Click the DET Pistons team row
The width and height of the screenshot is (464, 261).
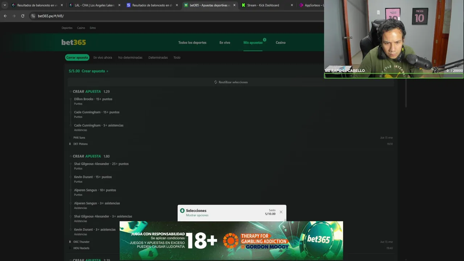tap(80, 144)
